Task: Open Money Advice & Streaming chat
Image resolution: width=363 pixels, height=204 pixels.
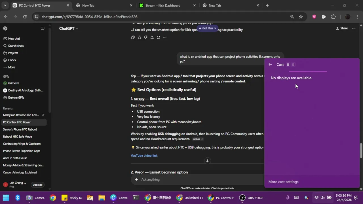Action: (24, 165)
